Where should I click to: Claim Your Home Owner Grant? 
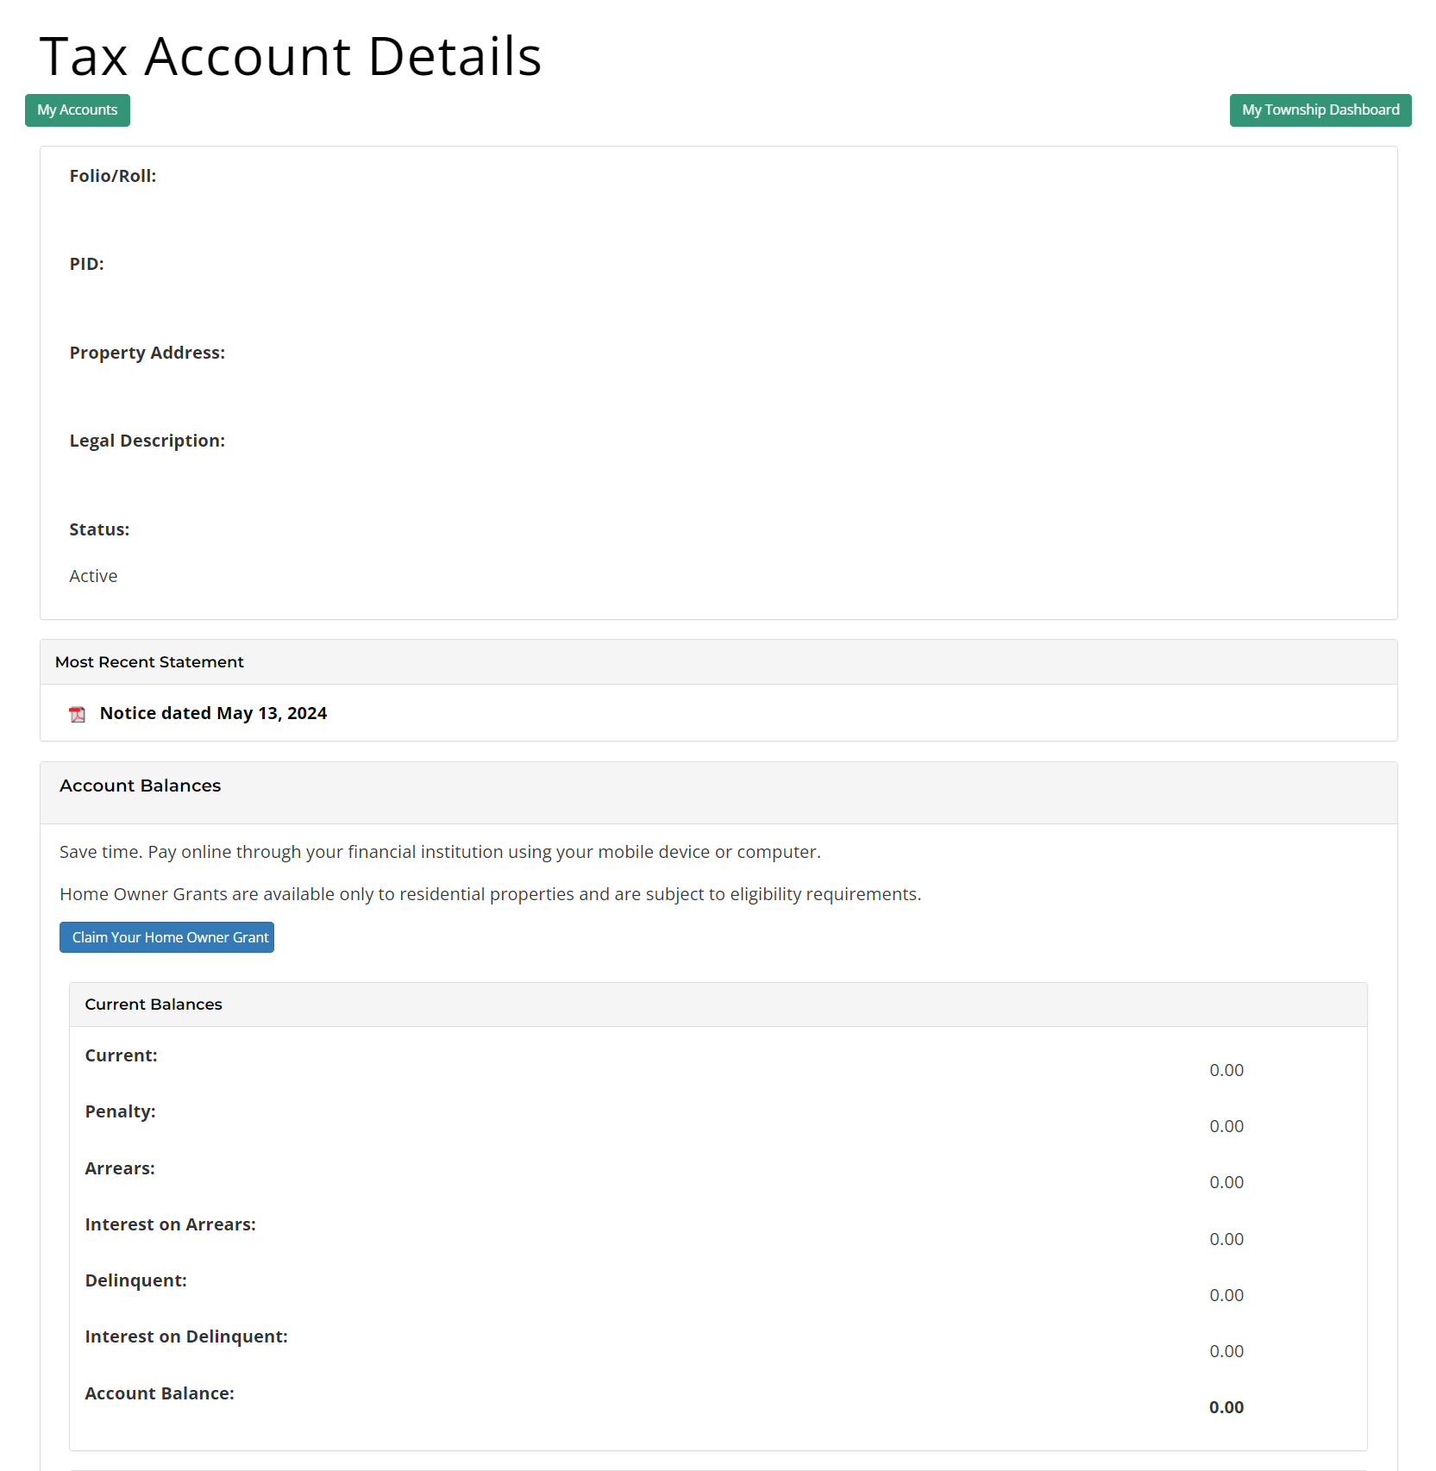[166, 936]
